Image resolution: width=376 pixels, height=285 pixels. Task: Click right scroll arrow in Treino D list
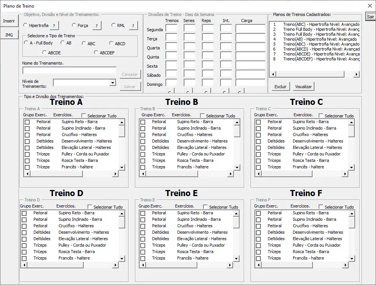click(116, 265)
